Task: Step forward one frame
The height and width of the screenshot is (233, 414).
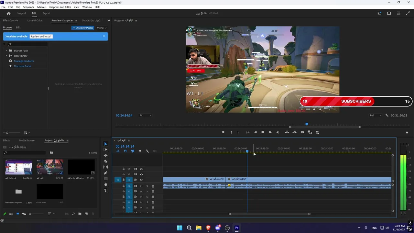Action: tap(270, 132)
